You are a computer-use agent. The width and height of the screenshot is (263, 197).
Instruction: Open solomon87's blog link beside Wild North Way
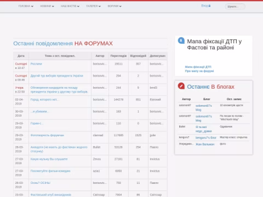204,118
